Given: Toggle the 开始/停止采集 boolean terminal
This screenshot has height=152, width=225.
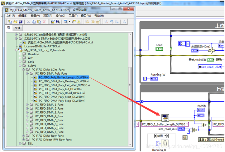Looking at the screenshot, I should [211, 60].
